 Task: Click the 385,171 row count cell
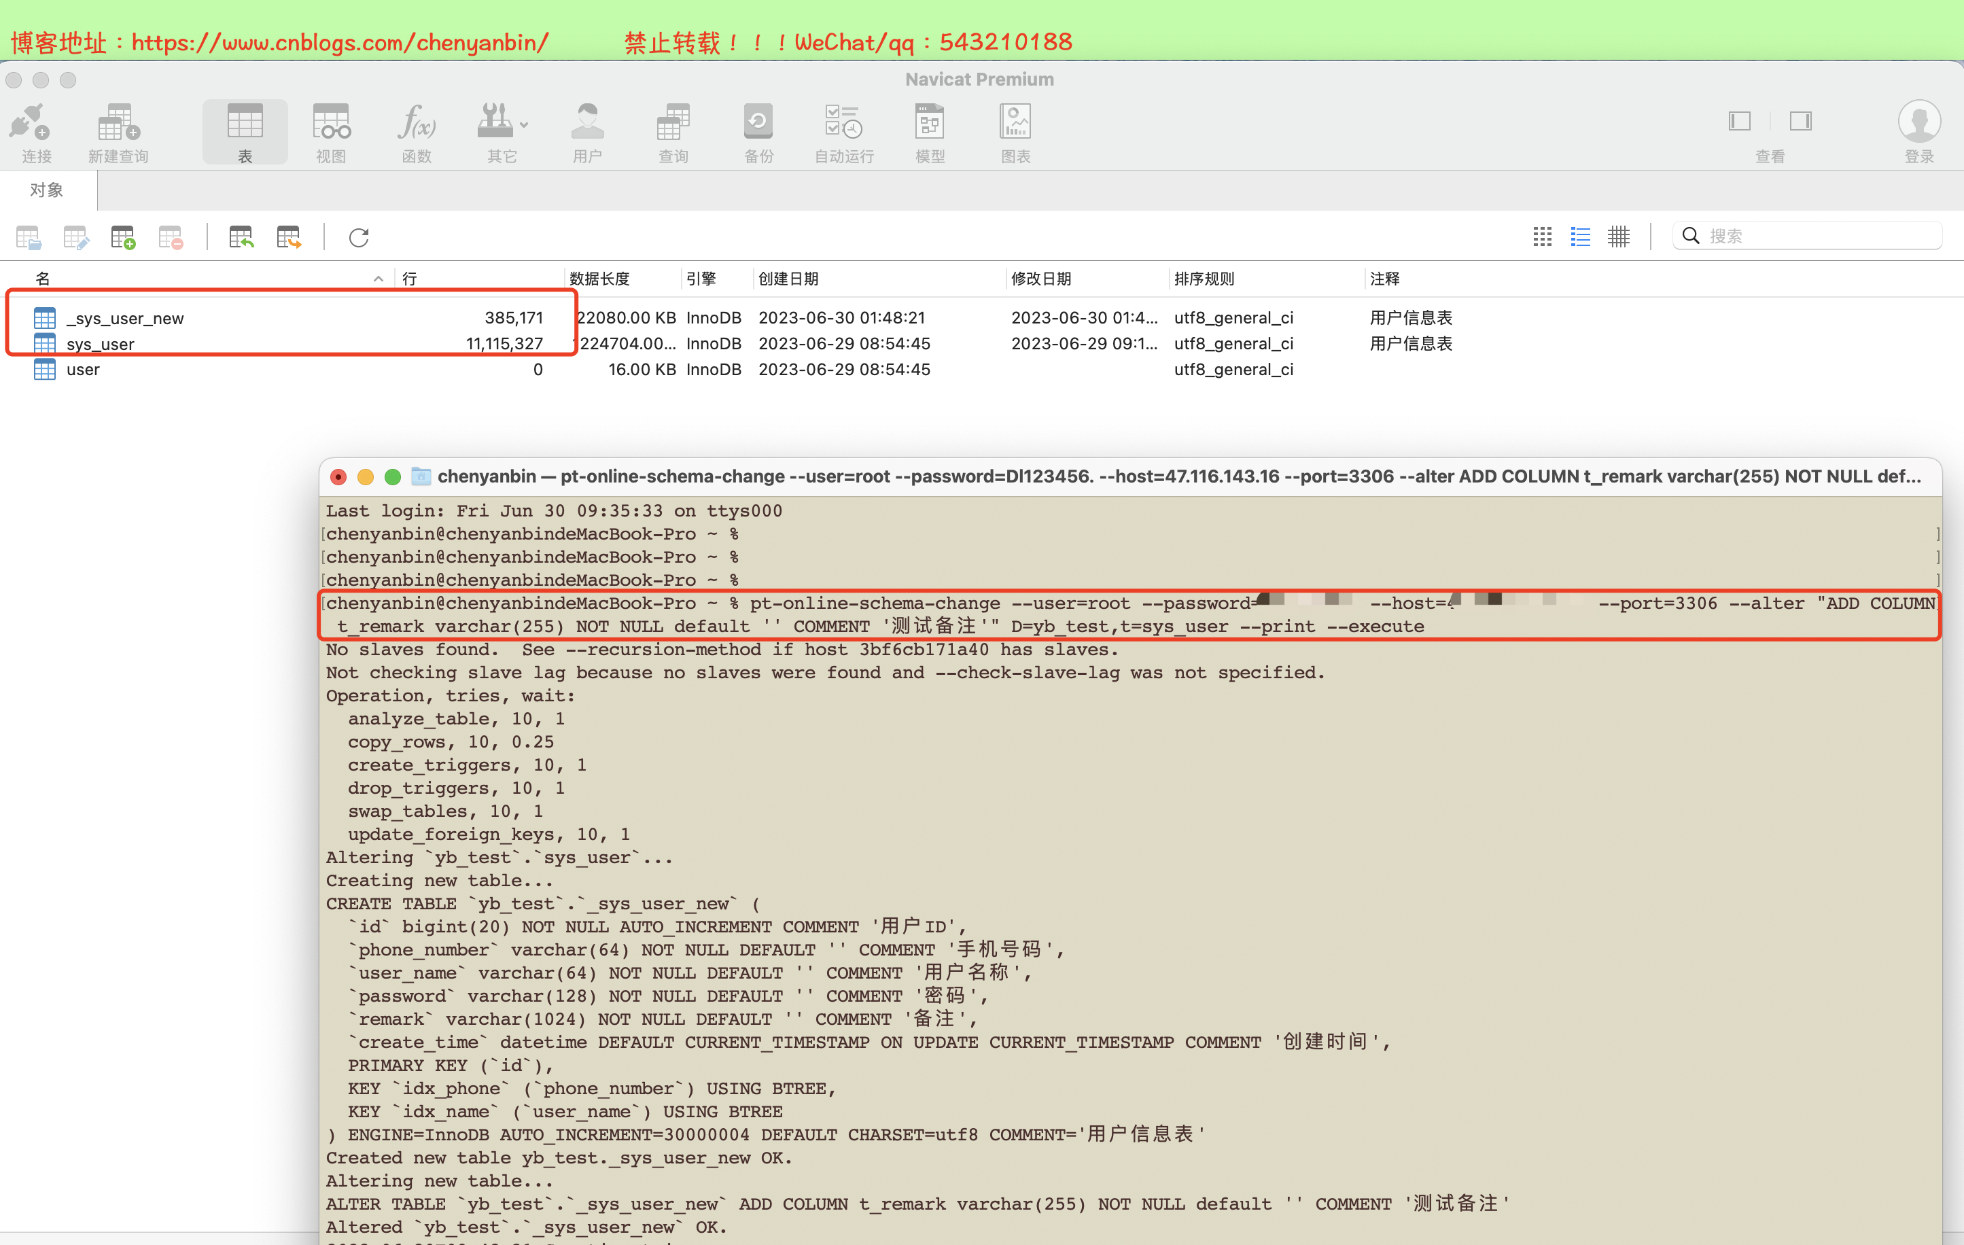(x=514, y=317)
